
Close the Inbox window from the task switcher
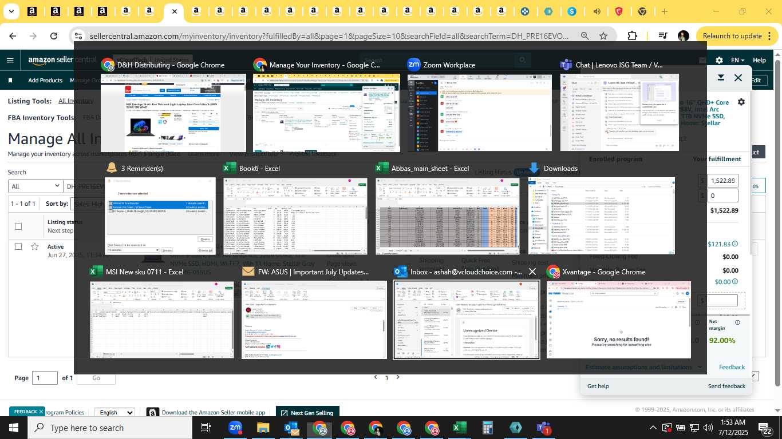tap(532, 272)
